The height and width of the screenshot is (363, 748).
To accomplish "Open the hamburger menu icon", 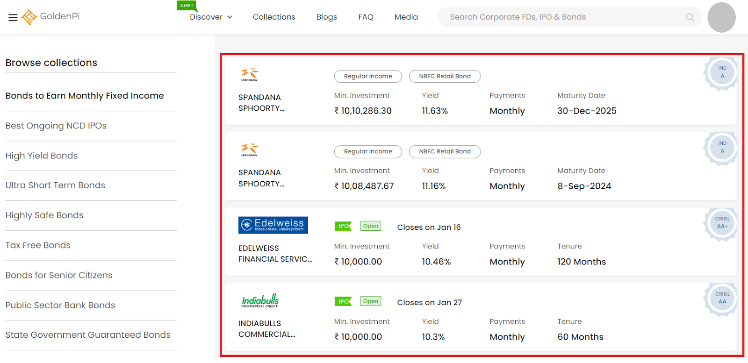I will click(13, 17).
